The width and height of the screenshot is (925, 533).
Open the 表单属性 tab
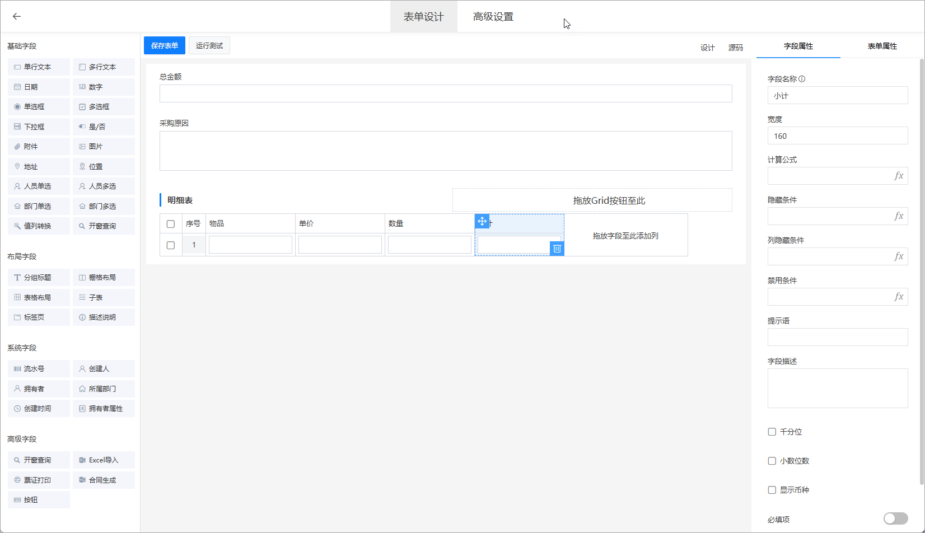click(882, 46)
